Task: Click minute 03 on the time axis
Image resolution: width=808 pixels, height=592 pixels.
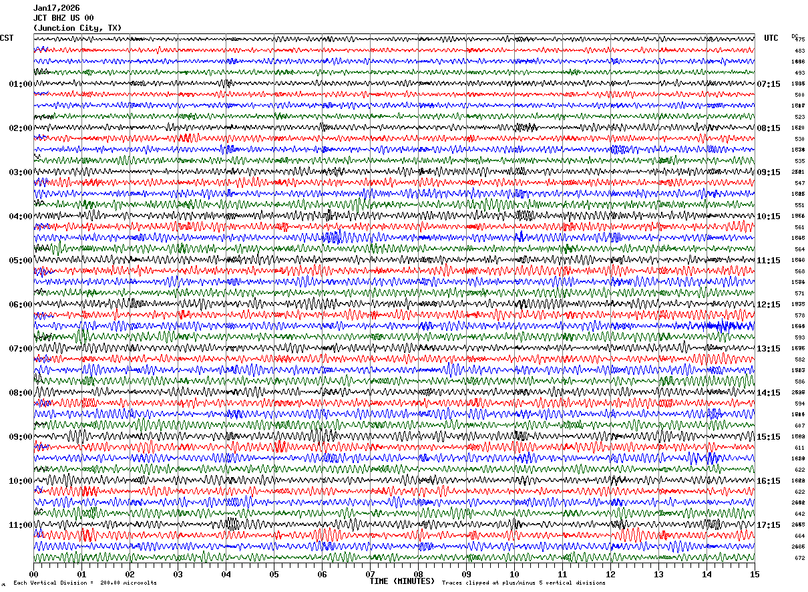Action: (178, 574)
